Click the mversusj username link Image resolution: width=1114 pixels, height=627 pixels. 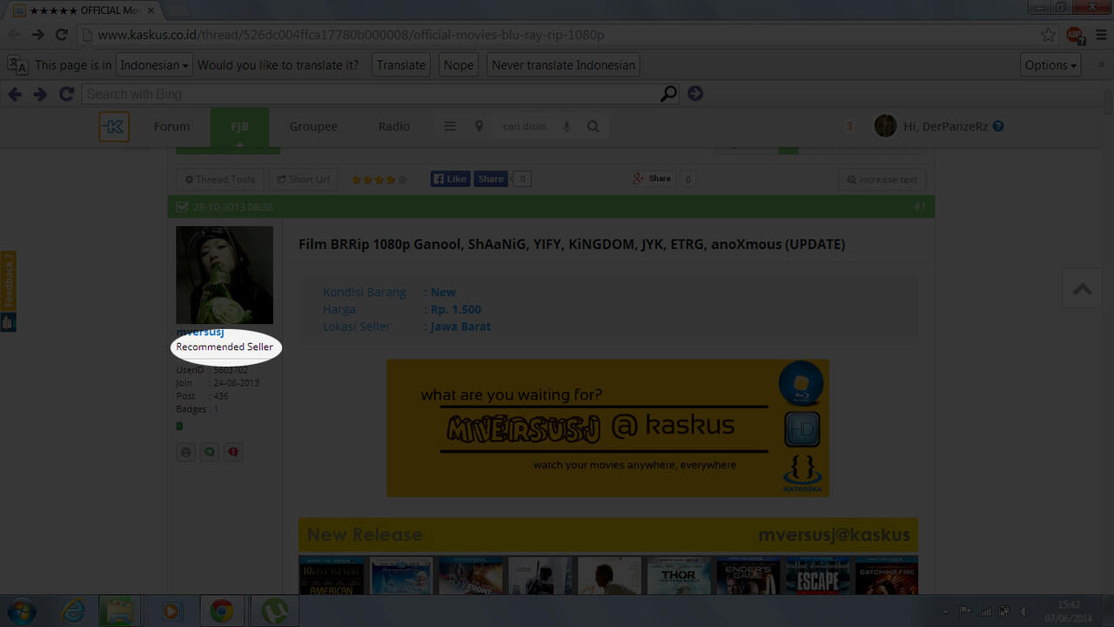200,332
